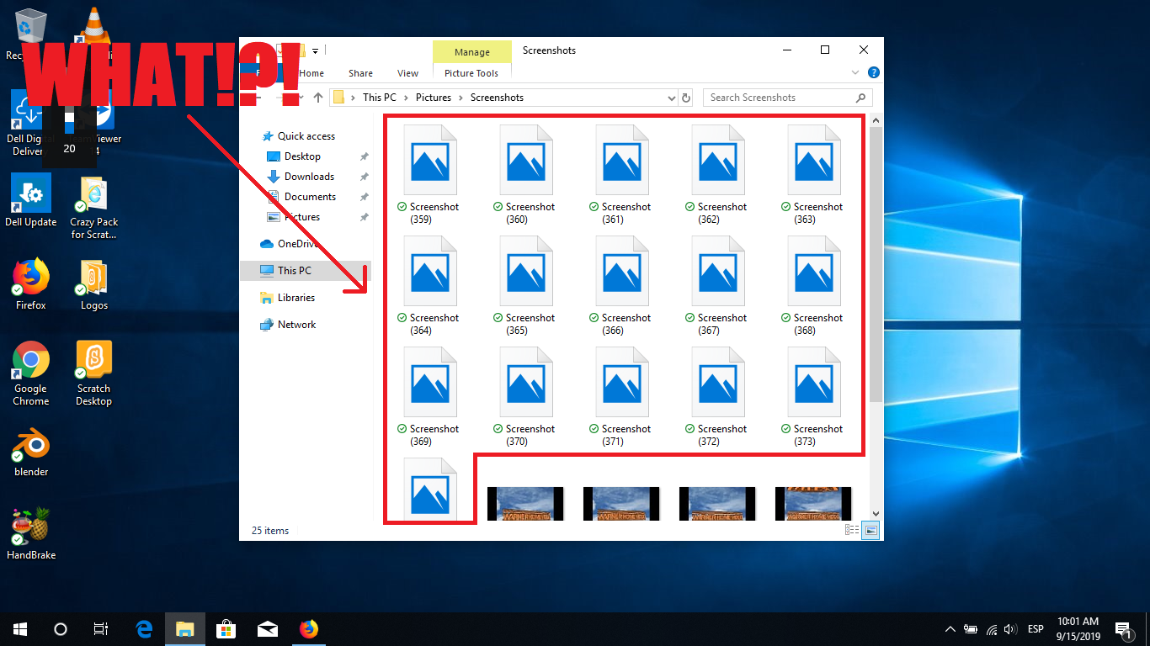Go up one folder level arrow
The image size is (1150, 646).
(x=317, y=98)
